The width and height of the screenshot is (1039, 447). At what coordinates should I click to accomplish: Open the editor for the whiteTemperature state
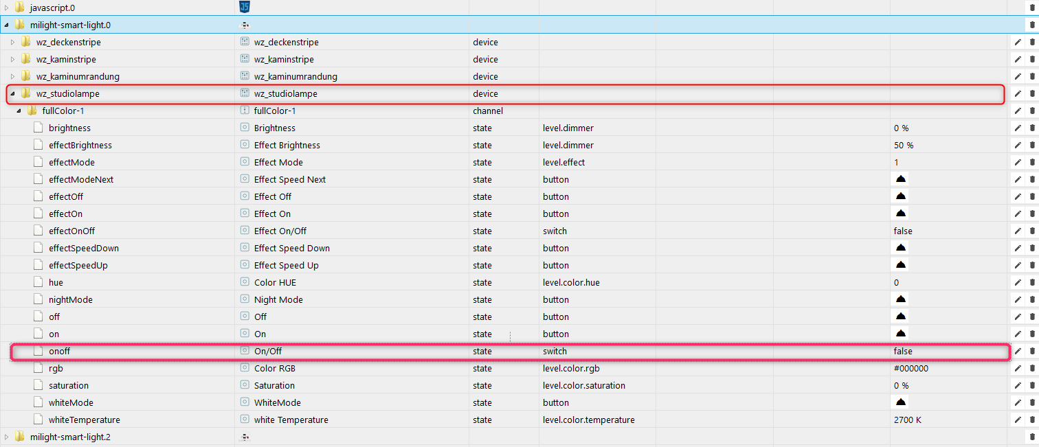pyautogui.click(x=1018, y=420)
